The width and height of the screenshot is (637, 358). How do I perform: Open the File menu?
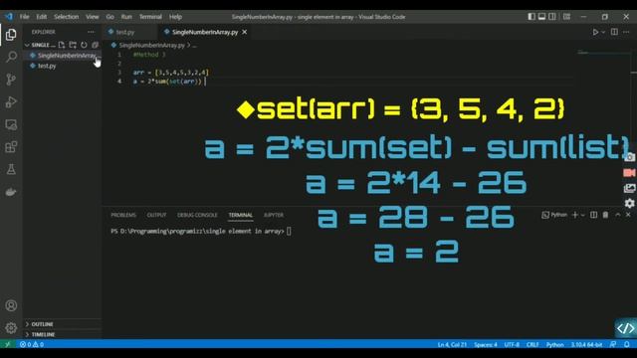point(24,17)
